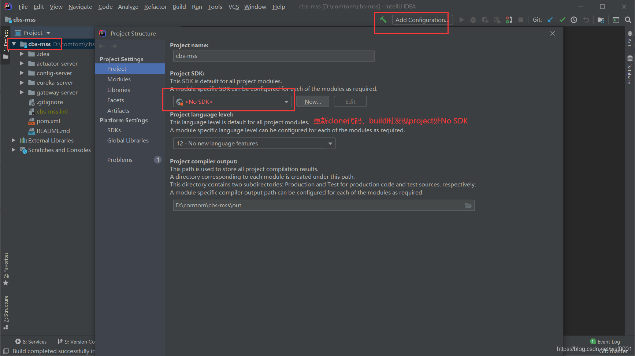The height and width of the screenshot is (356, 635).
Task: Open the Favorites tool window
Action: pos(6,269)
